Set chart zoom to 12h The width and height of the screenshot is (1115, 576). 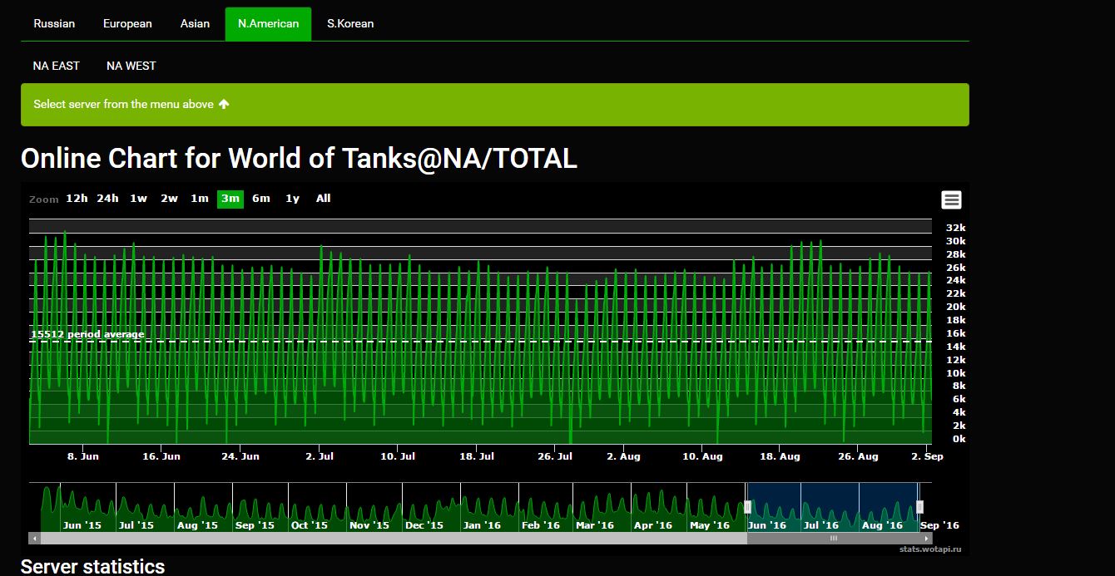[x=77, y=199]
